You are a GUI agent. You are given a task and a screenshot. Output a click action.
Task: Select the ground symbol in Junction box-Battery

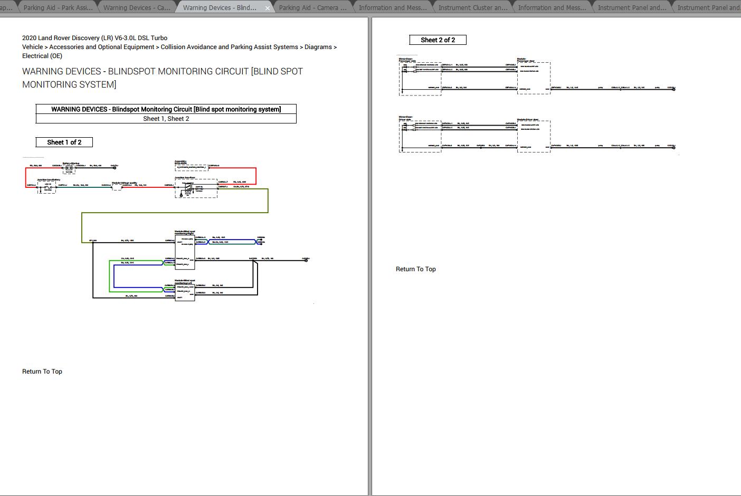[40, 191]
